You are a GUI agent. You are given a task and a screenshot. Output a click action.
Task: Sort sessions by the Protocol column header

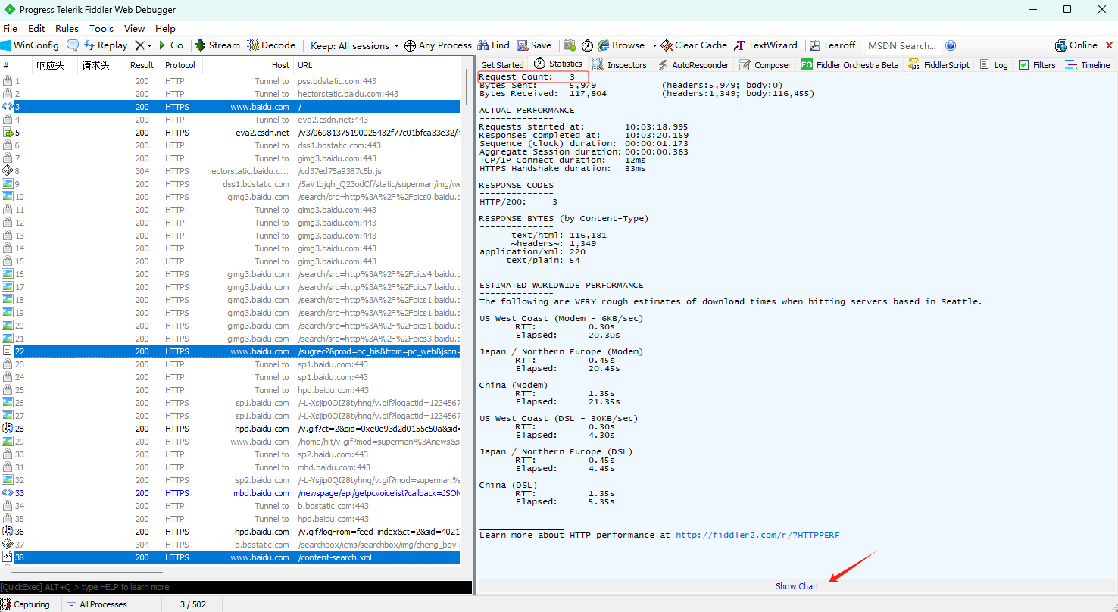(x=180, y=65)
